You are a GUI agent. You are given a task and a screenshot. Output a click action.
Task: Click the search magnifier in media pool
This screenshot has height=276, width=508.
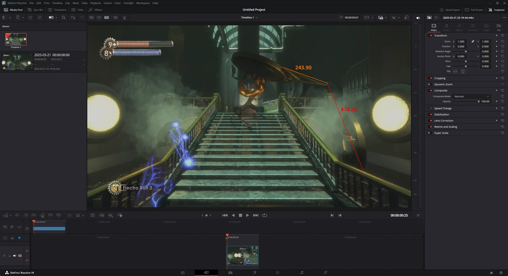pos(63,18)
